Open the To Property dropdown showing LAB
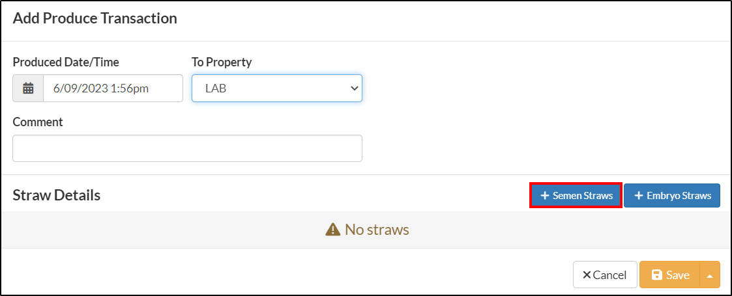This screenshot has width=732, height=296. (277, 88)
